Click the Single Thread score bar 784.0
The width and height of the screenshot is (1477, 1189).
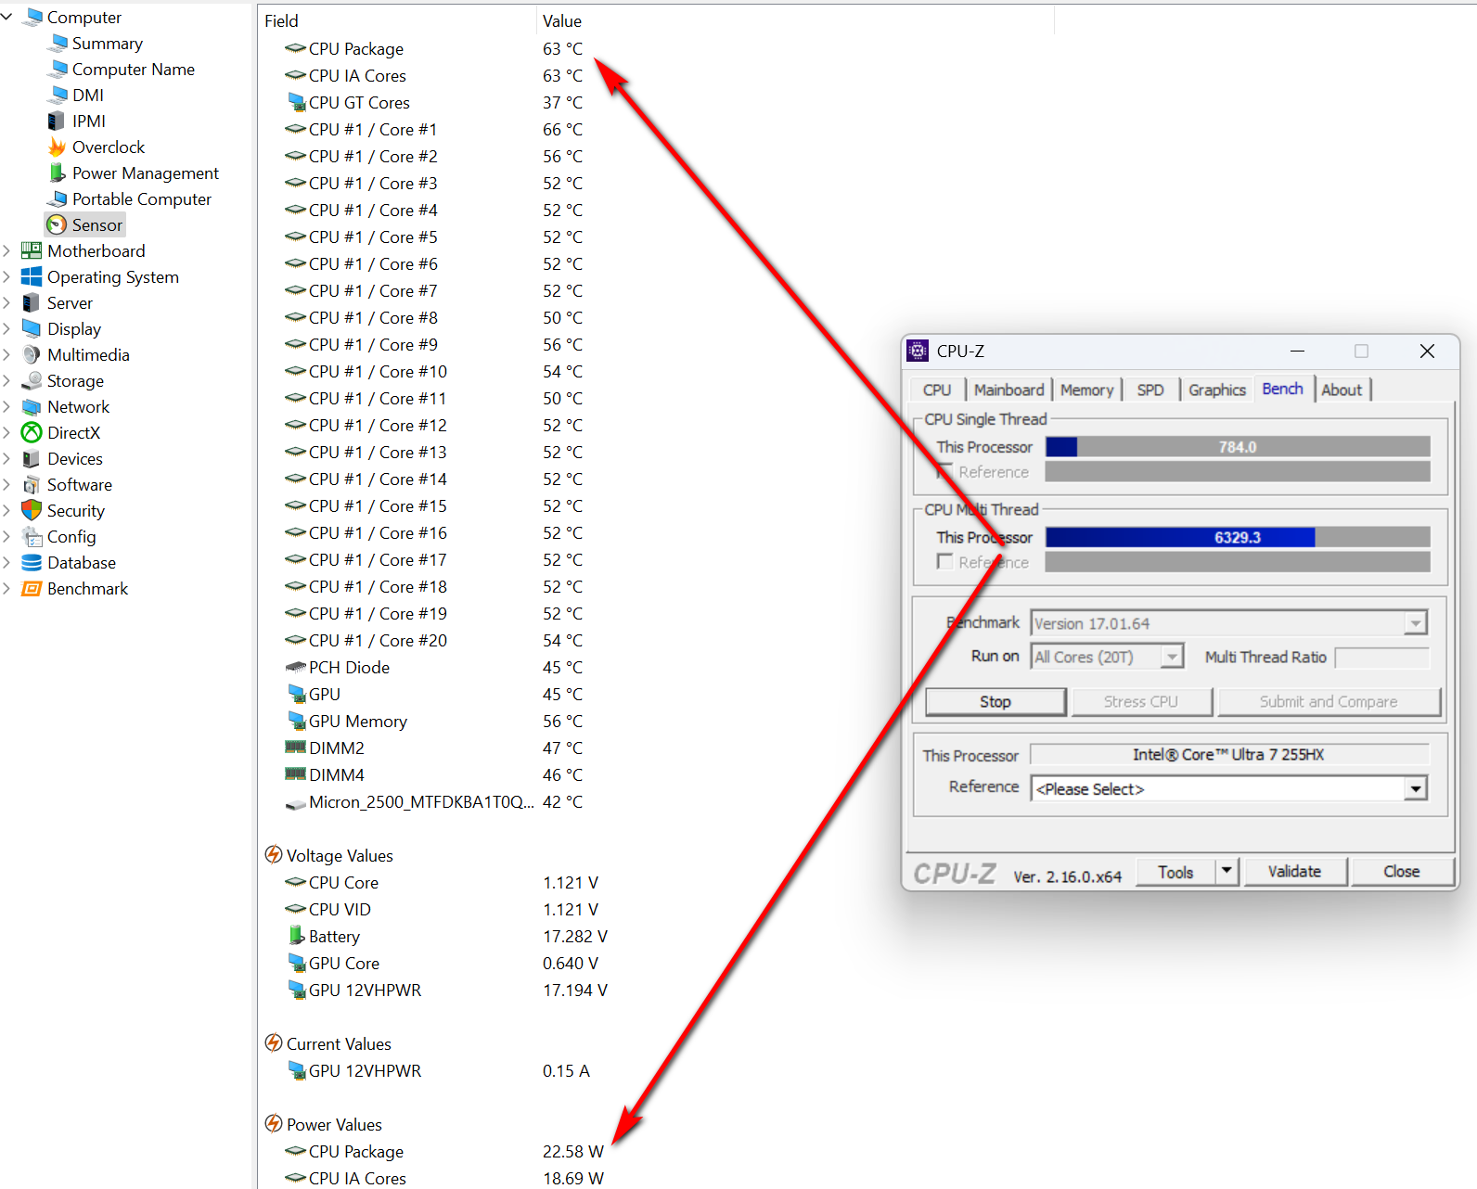[x=1238, y=446]
